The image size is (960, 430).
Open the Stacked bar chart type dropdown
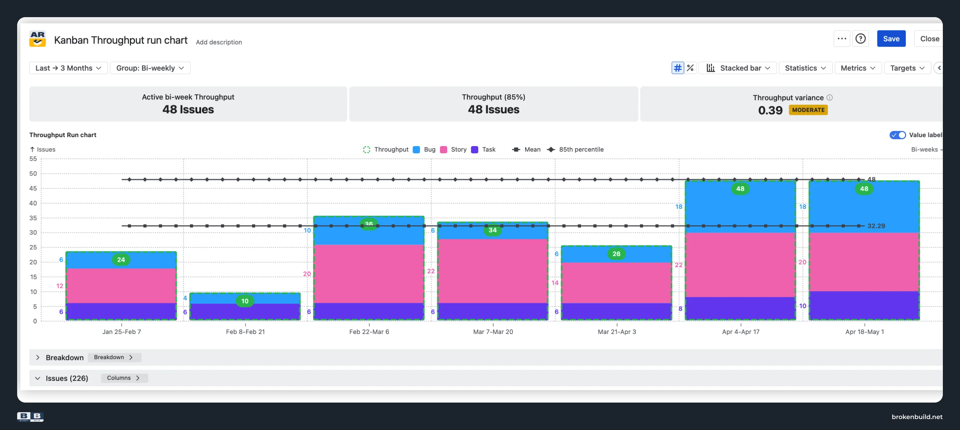click(x=738, y=68)
